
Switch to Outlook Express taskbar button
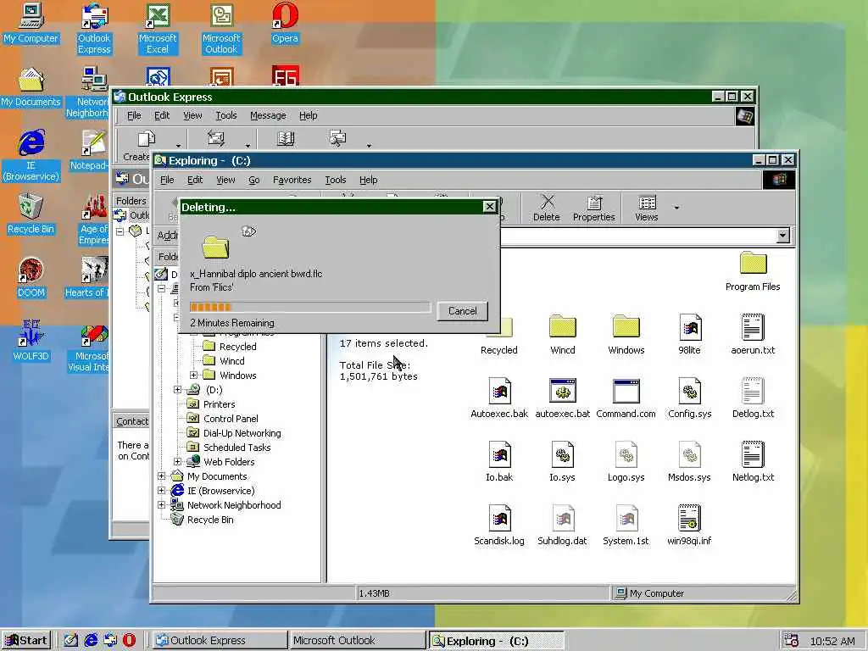[220, 641]
